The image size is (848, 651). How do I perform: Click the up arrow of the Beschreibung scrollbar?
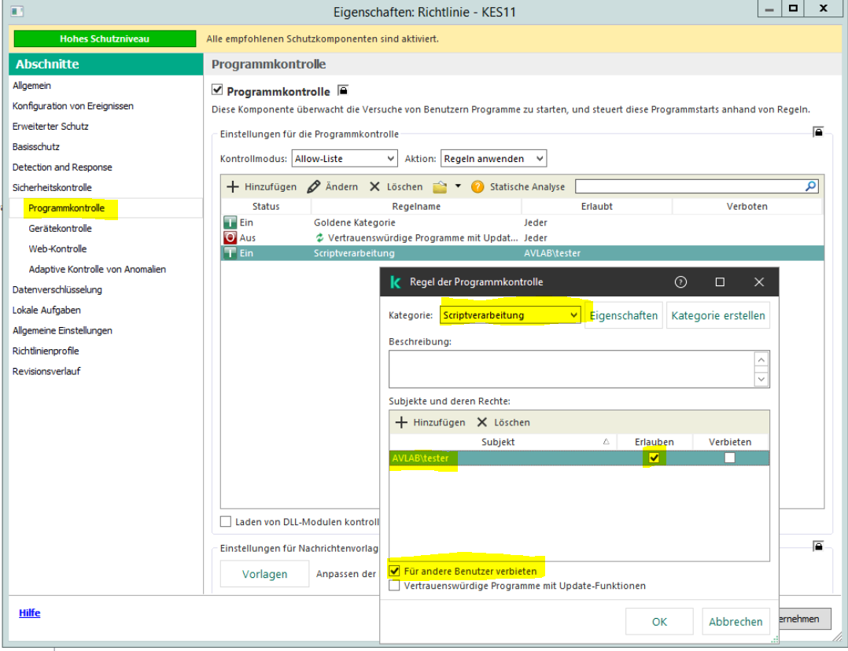tap(761, 360)
